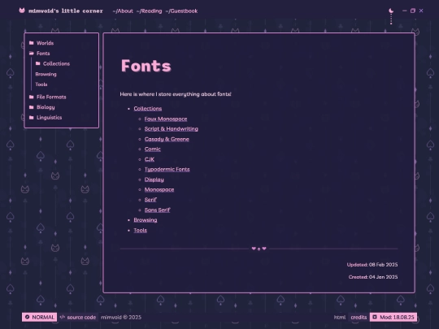The height and width of the screenshot is (329, 439).
Task: Click the square icon in Mod badge
Action: [x=375, y=317]
